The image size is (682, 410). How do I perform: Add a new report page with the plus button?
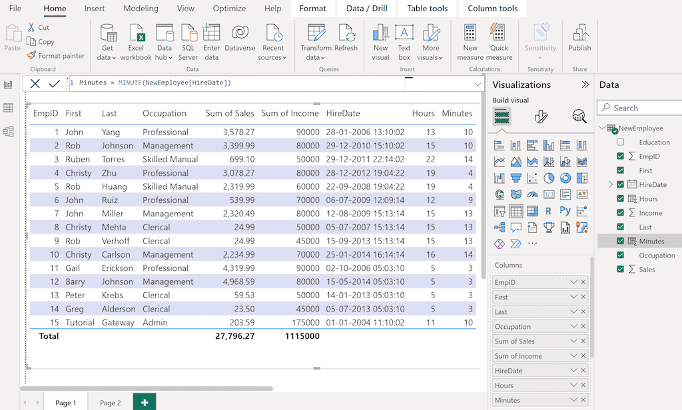[145, 402]
